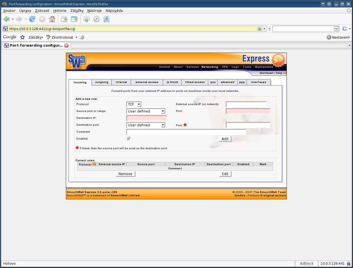Open the Destination port User defined dropdown
Screen dimensions: 353x268
coord(146,125)
